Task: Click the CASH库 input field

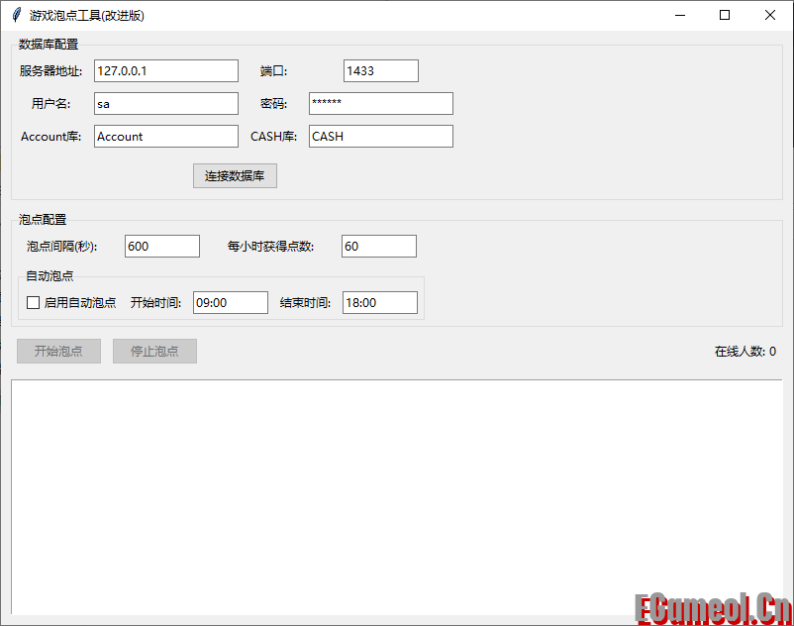Action: click(x=380, y=136)
